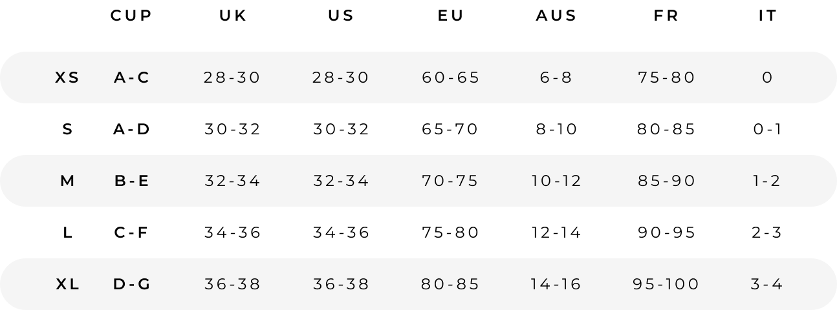Screen dimensions: 837x310
Task: Select the IT column header
Action: [768, 16]
